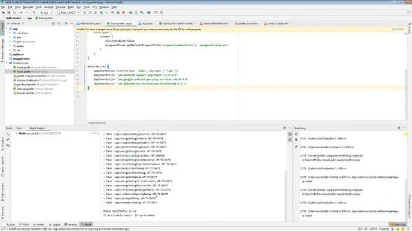
Task: Click the Back navigation arrow in toolbar
Action: (21, 13)
